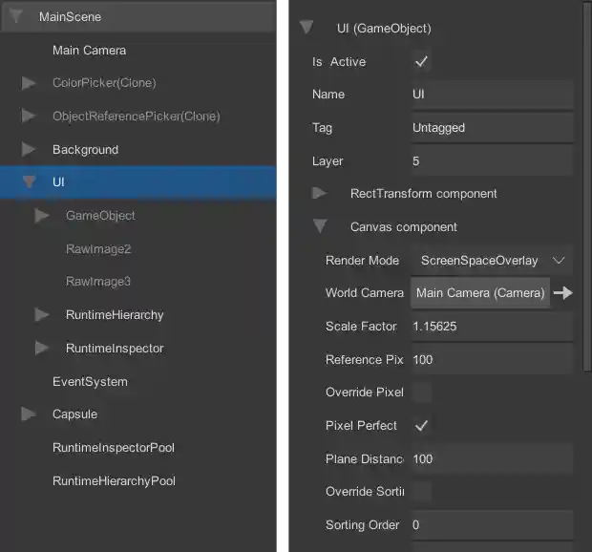Image resolution: width=592 pixels, height=552 pixels.
Task: Open Render Mode ScreenSpaceOverlay dropdown
Action: tap(493, 260)
